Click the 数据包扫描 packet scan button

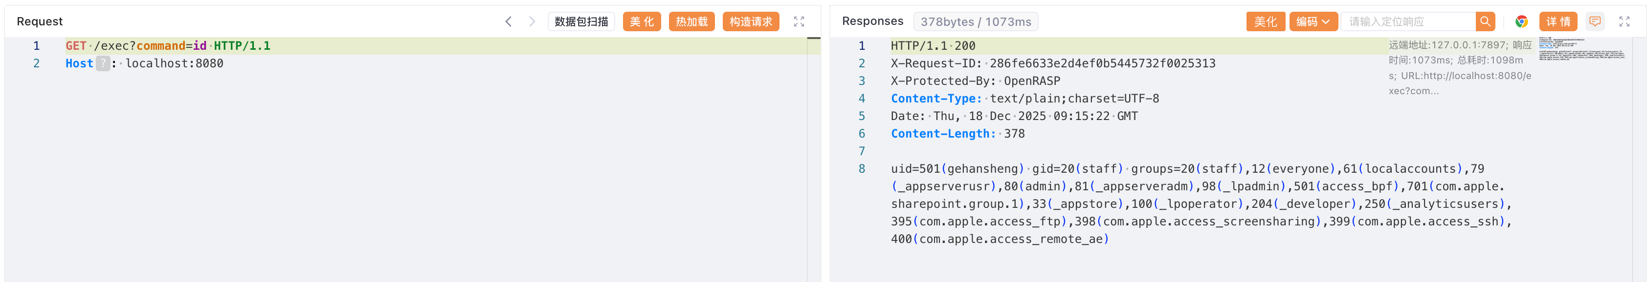[x=580, y=21]
